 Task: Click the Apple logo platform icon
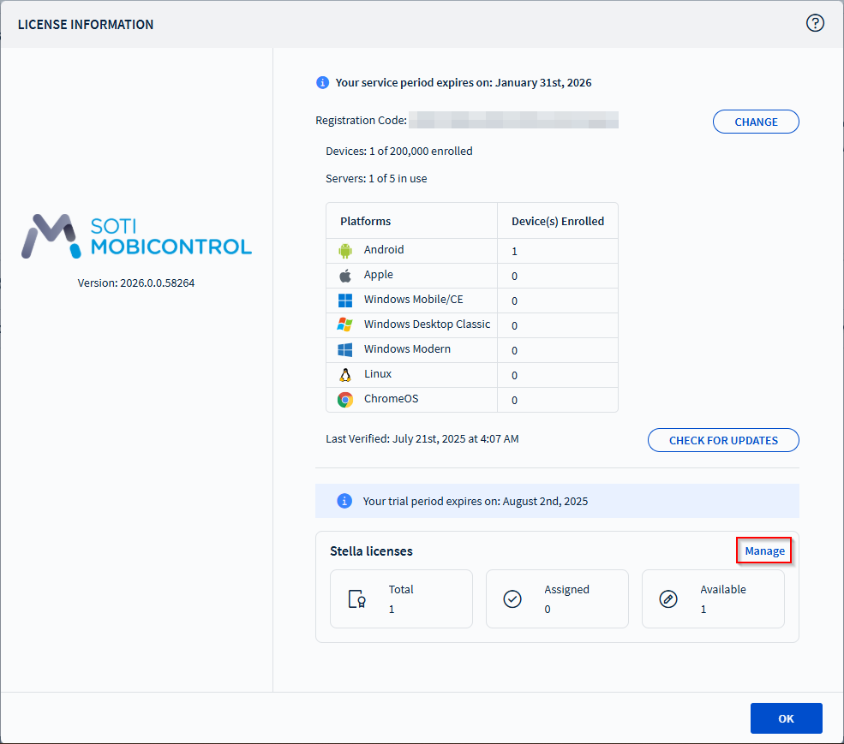345,276
